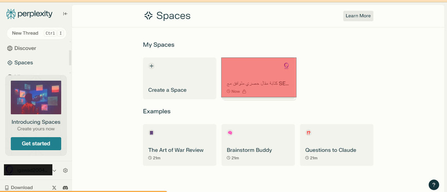The image size is (447, 192).
Task: Click the 'Create yours now' text
Action: 36,129
